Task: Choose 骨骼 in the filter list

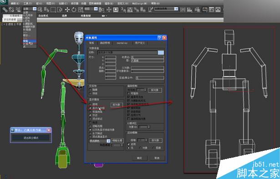Action: tap(30, 41)
